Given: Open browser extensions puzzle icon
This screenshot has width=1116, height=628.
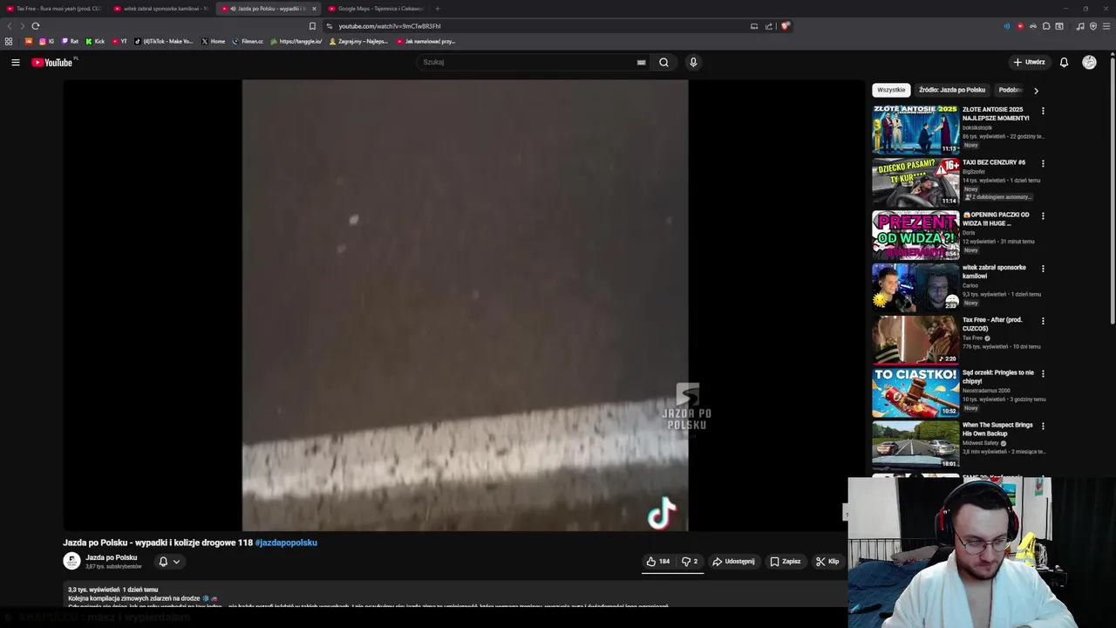Looking at the screenshot, I should 1046,26.
